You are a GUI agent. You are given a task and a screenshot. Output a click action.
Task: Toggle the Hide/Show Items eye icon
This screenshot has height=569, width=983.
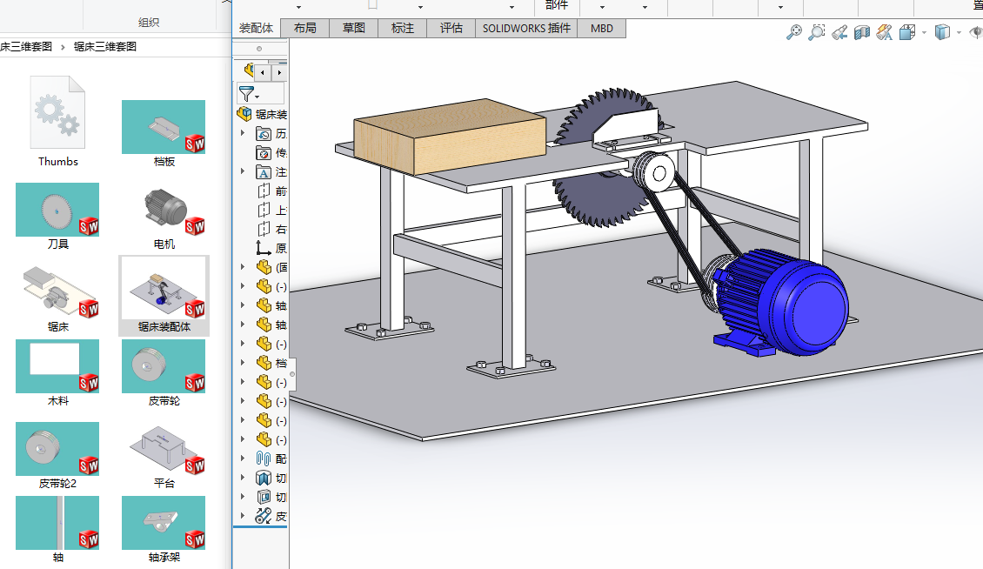977,32
